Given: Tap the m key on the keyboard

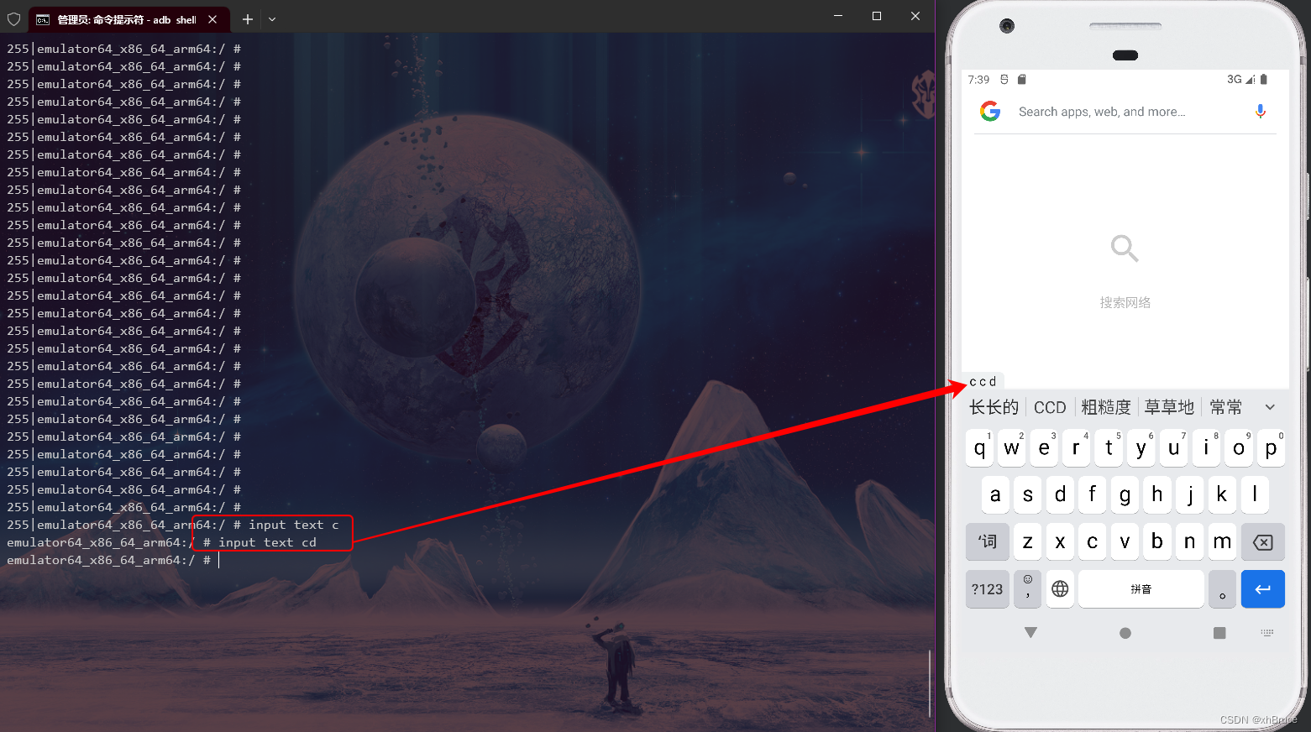Looking at the screenshot, I should [1222, 541].
